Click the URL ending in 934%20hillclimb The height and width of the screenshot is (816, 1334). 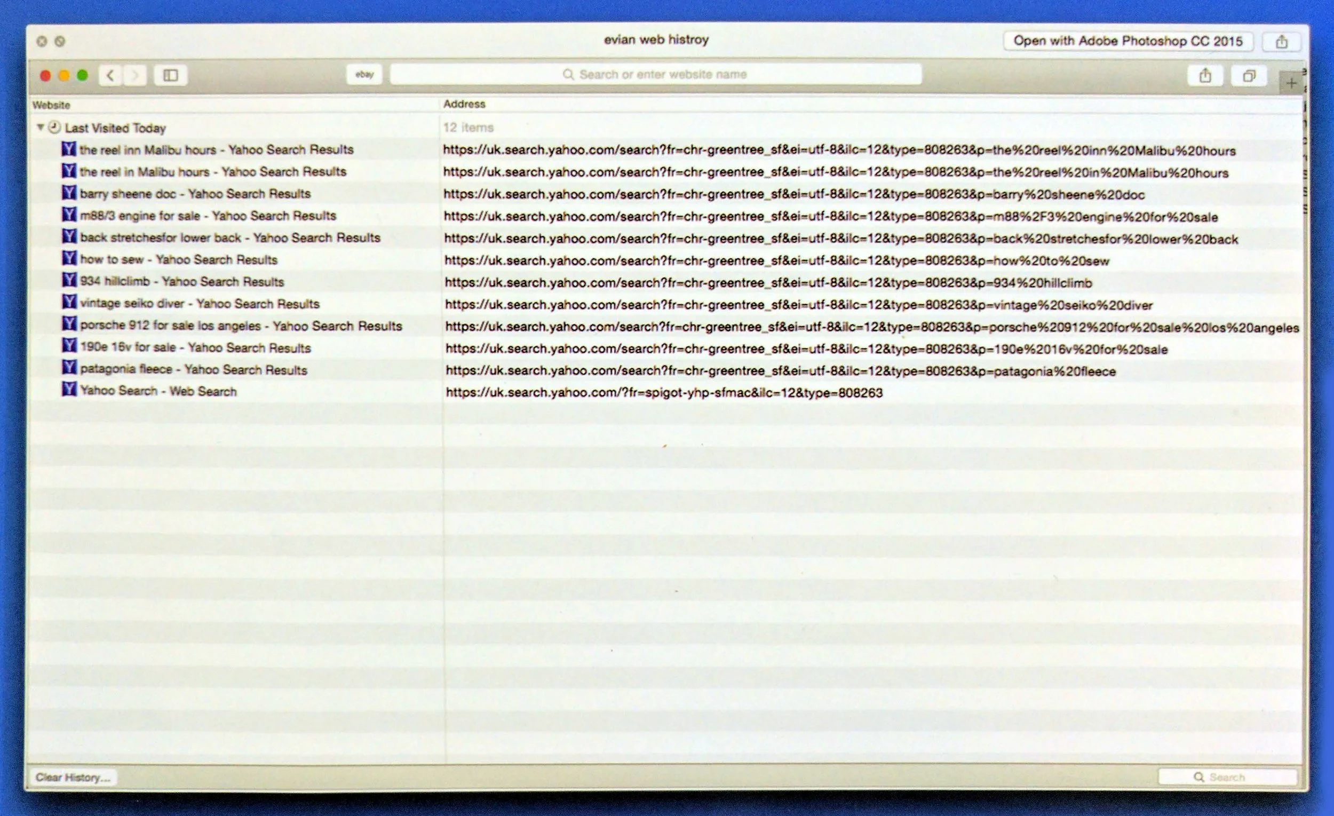coord(768,283)
